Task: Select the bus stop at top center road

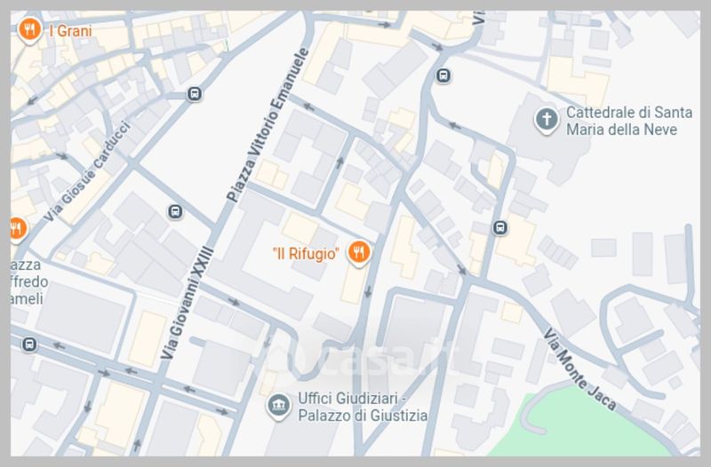Action: pos(443,75)
